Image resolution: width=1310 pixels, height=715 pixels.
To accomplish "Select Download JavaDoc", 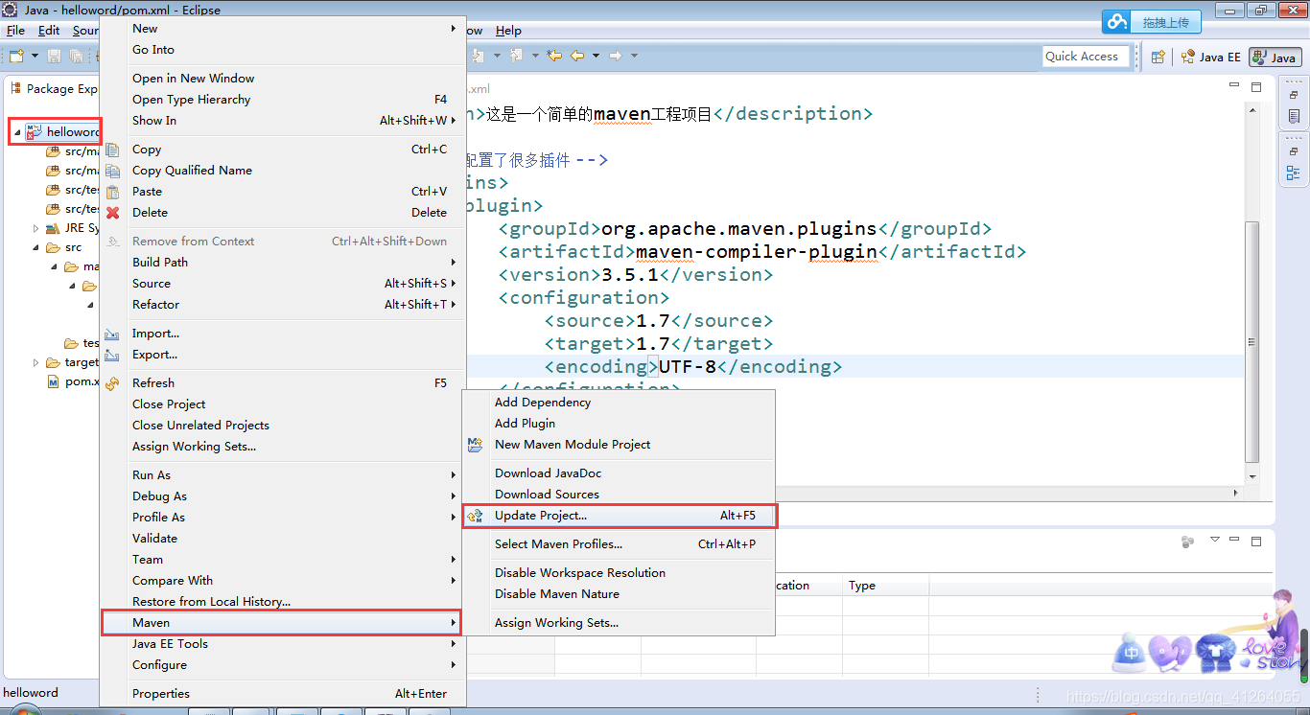I will point(619,473).
